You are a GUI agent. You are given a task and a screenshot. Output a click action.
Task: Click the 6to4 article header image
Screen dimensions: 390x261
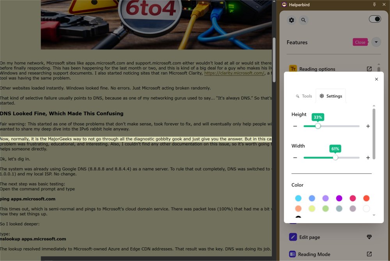click(156, 25)
